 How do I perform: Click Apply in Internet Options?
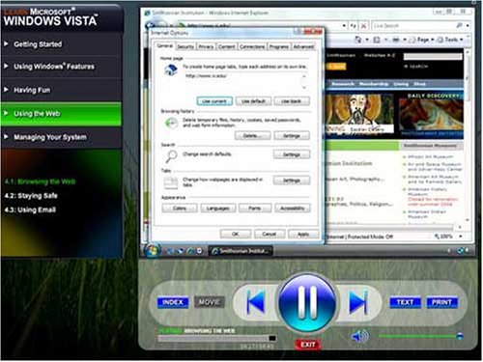pos(303,234)
